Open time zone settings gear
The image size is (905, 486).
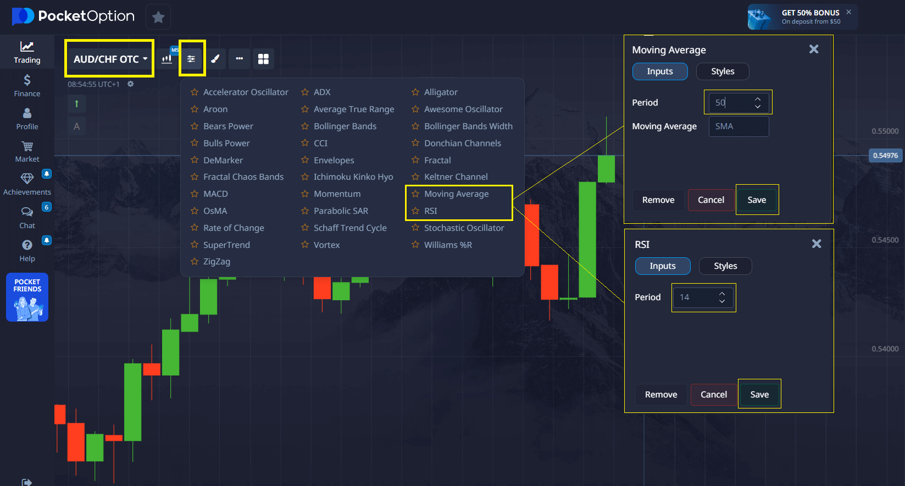[x=131, y=84]
